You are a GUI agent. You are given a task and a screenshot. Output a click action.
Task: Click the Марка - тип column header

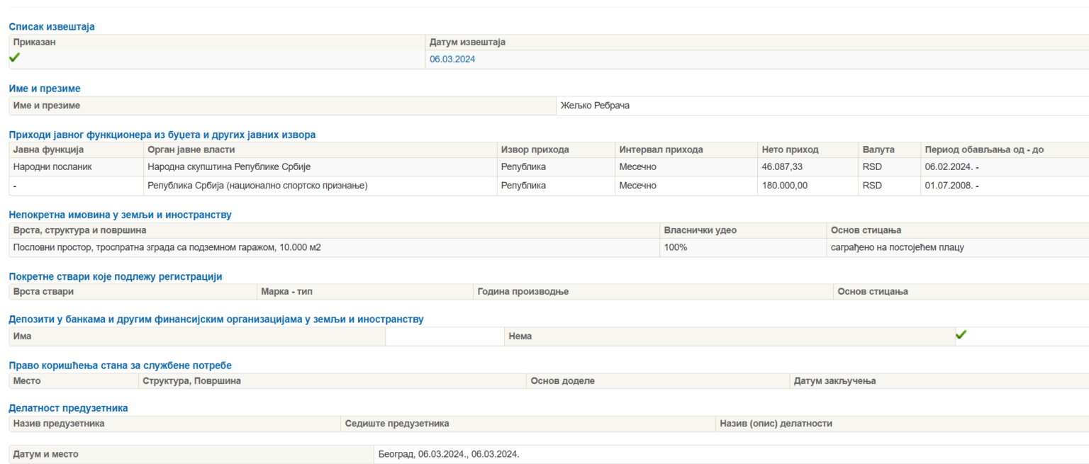[x=286, y=292]
